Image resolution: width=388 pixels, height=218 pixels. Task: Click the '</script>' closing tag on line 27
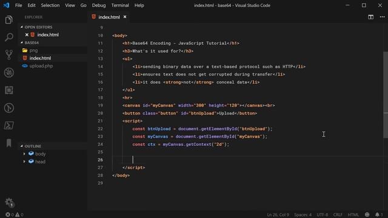(x=133, y=168)
